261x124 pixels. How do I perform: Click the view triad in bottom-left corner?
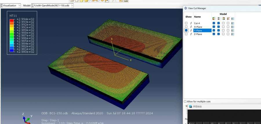point(27,118)
